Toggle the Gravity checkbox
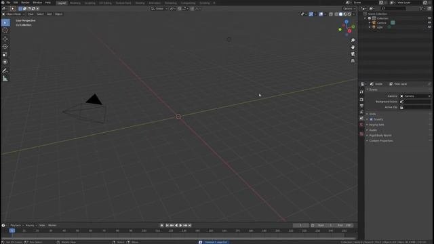The height and width of the screenshot is (244, 434). [x=371, y=119]
